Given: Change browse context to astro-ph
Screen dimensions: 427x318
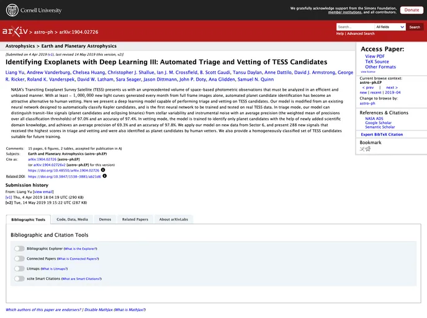Looking at the screenshot, I should 367,103.
